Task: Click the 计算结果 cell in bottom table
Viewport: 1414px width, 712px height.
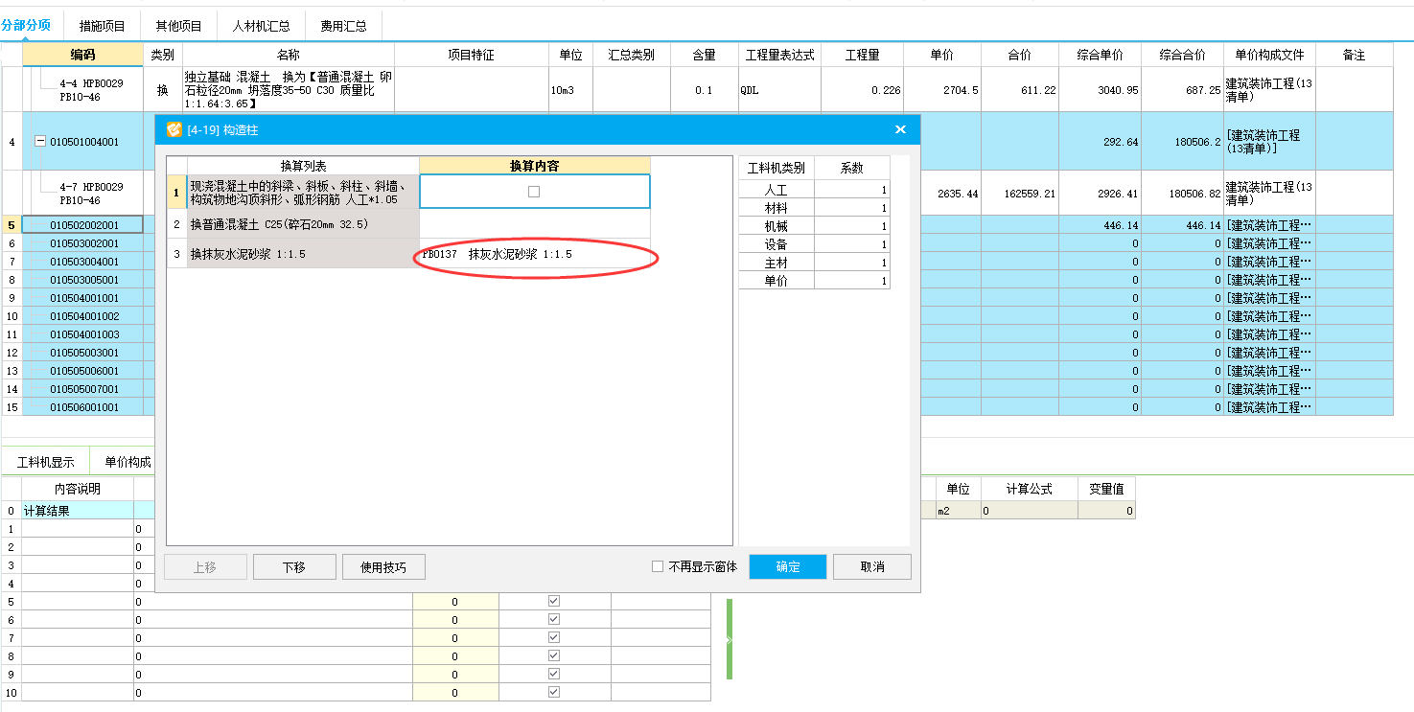Action: [x=78, y=511]
